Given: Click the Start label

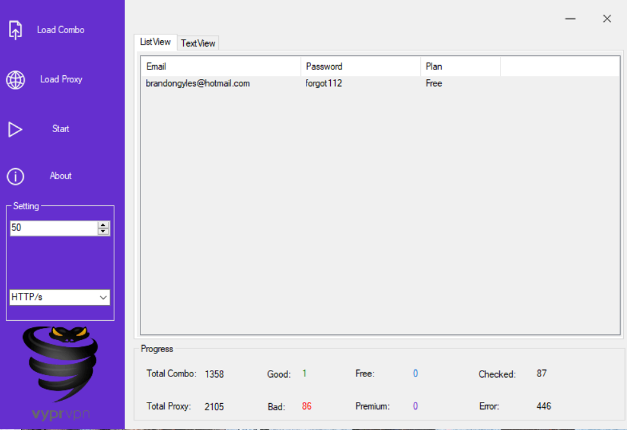Looking at the screenshot, I should [61, 129].
